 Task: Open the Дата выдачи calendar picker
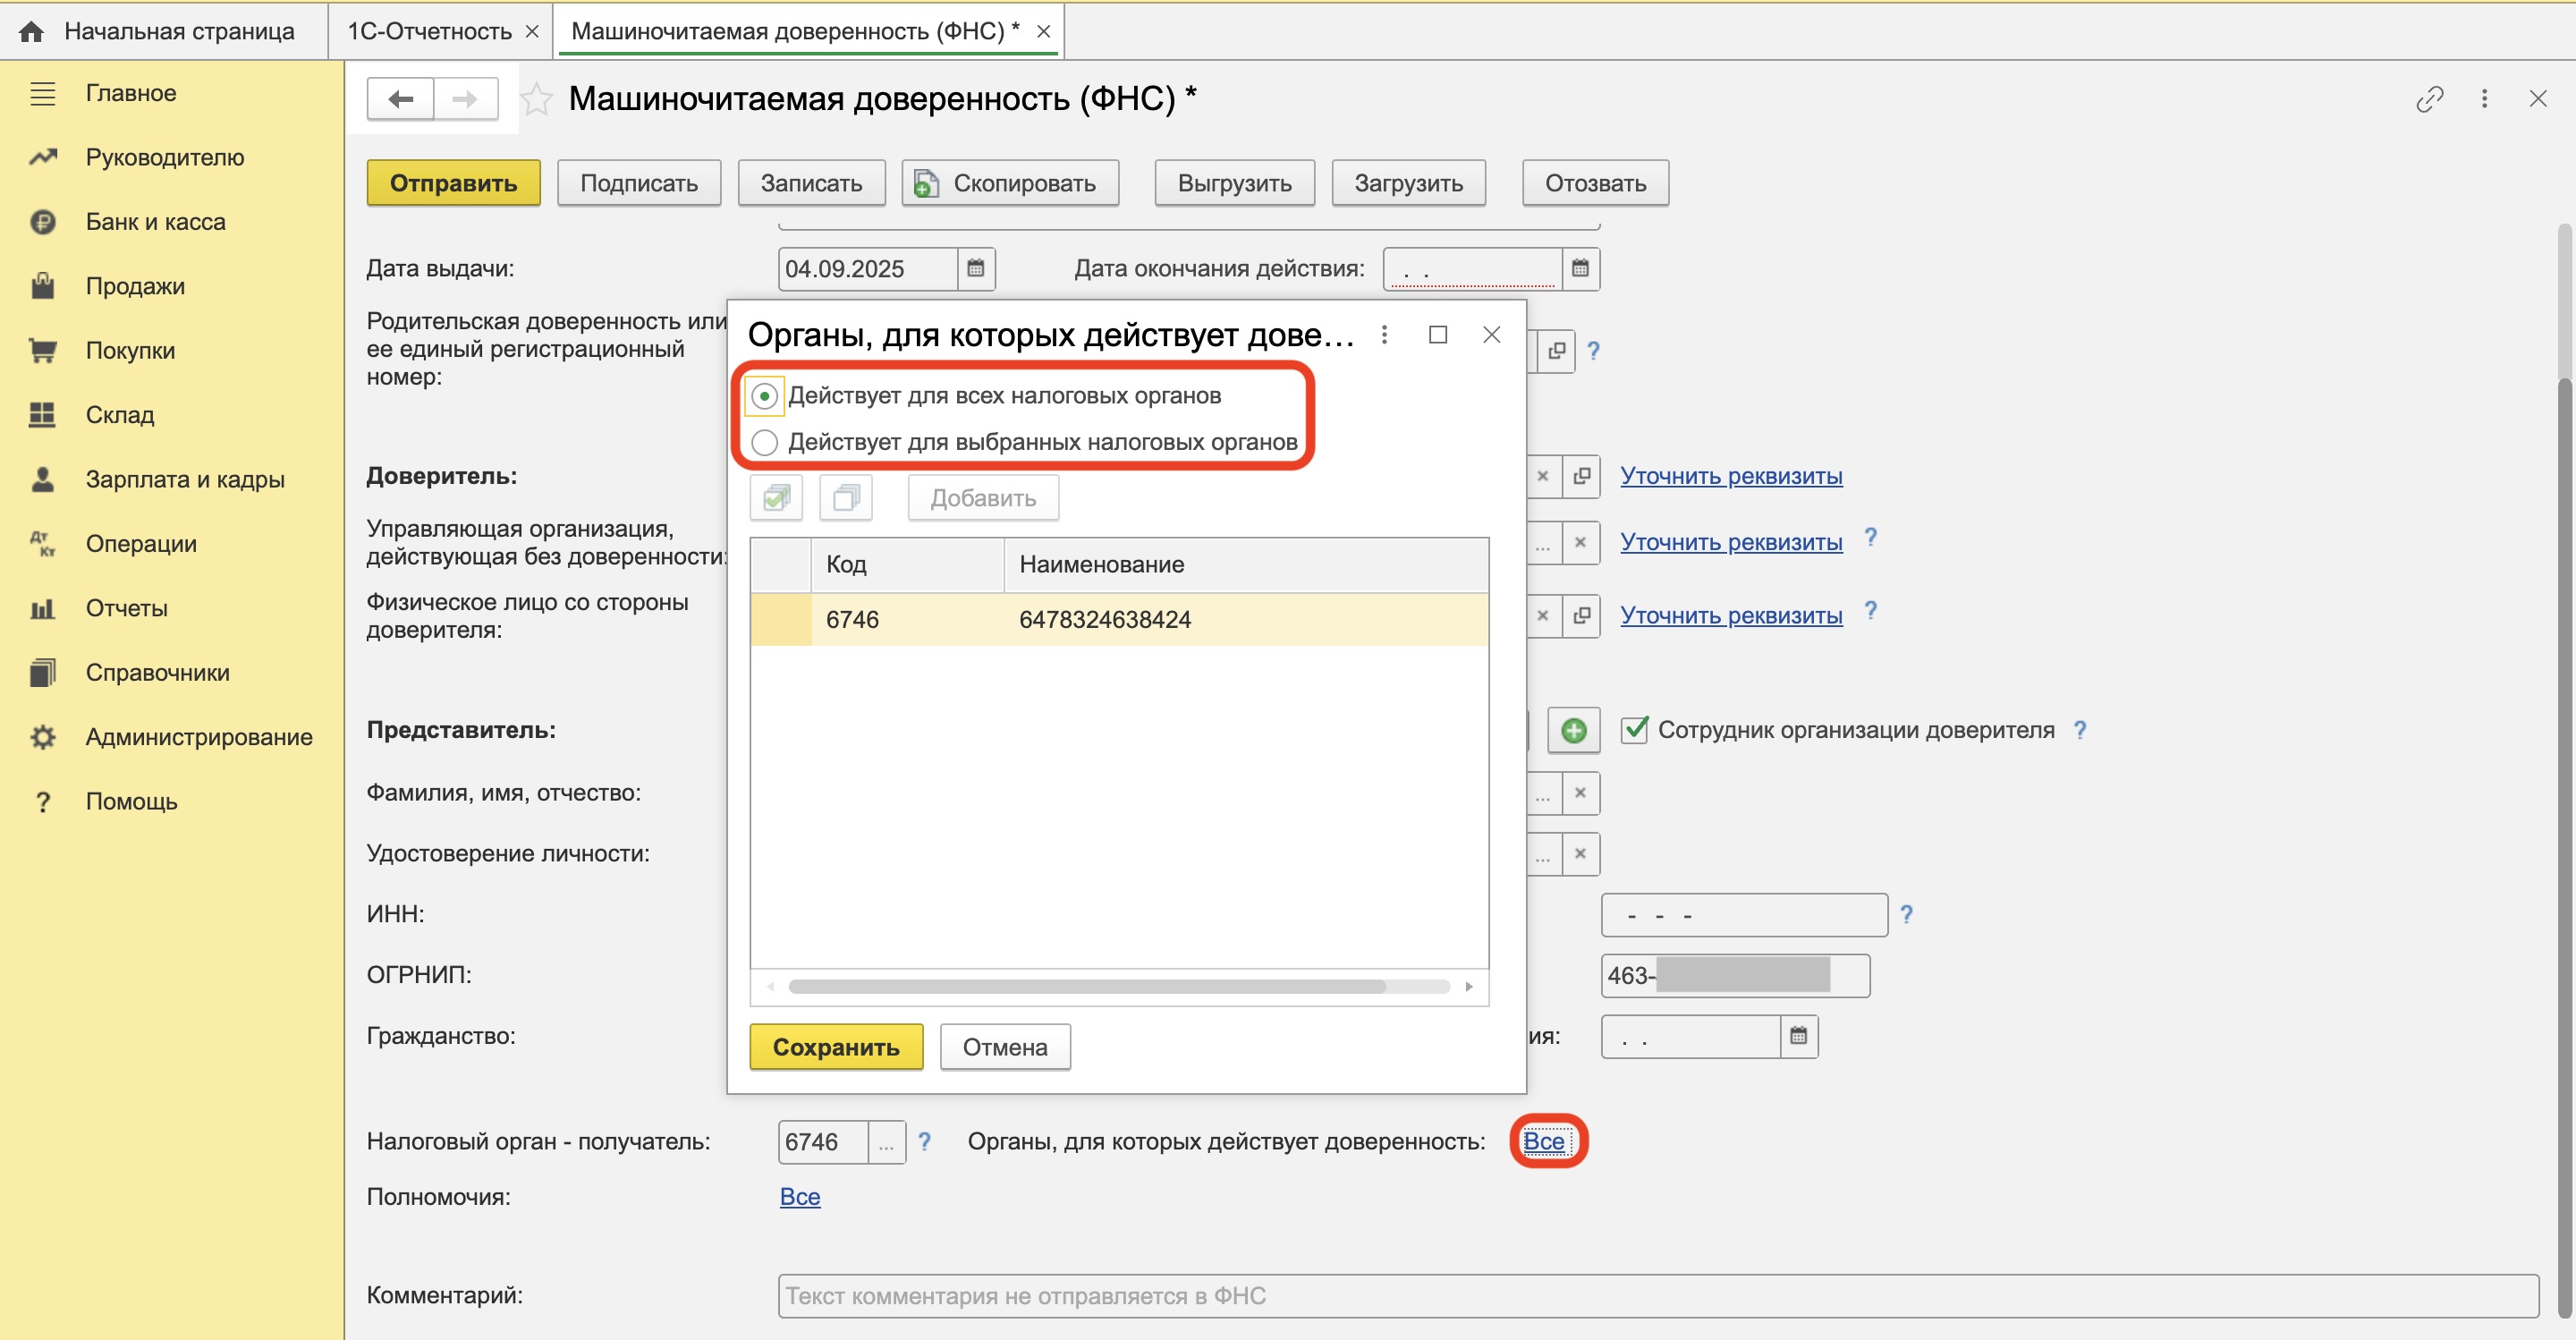977,268
